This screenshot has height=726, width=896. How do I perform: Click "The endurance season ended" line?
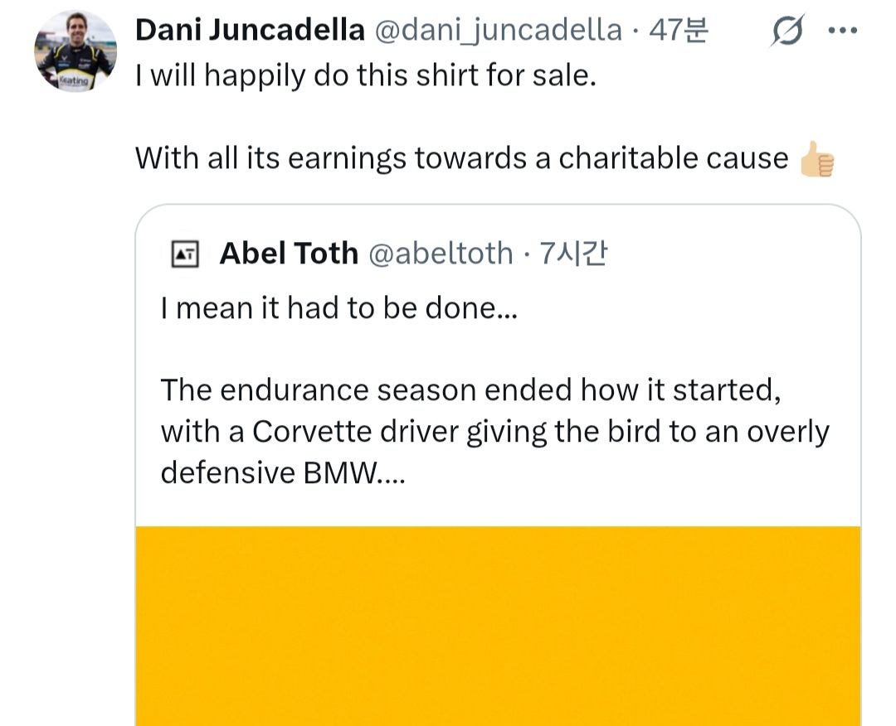pos(470,390)
